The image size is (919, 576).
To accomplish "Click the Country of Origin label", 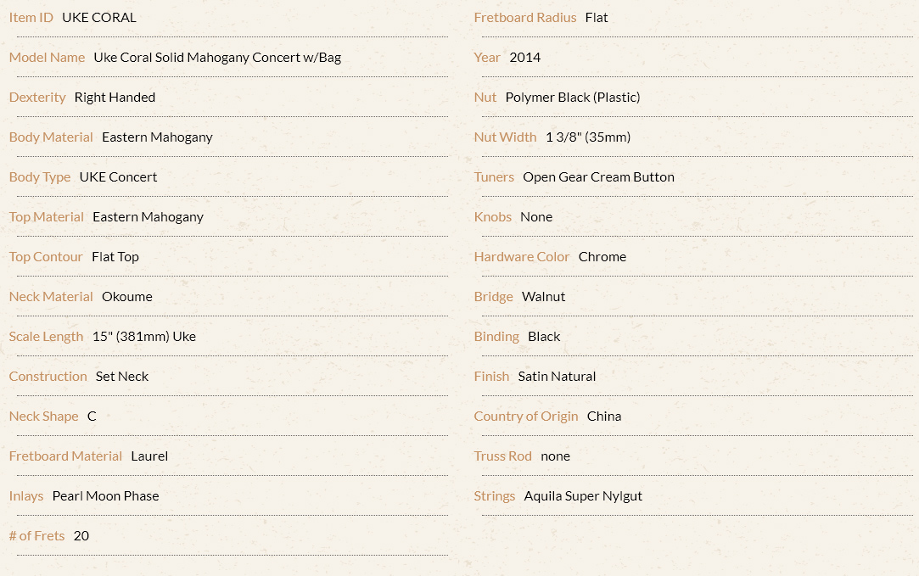I will coord(526,416).
